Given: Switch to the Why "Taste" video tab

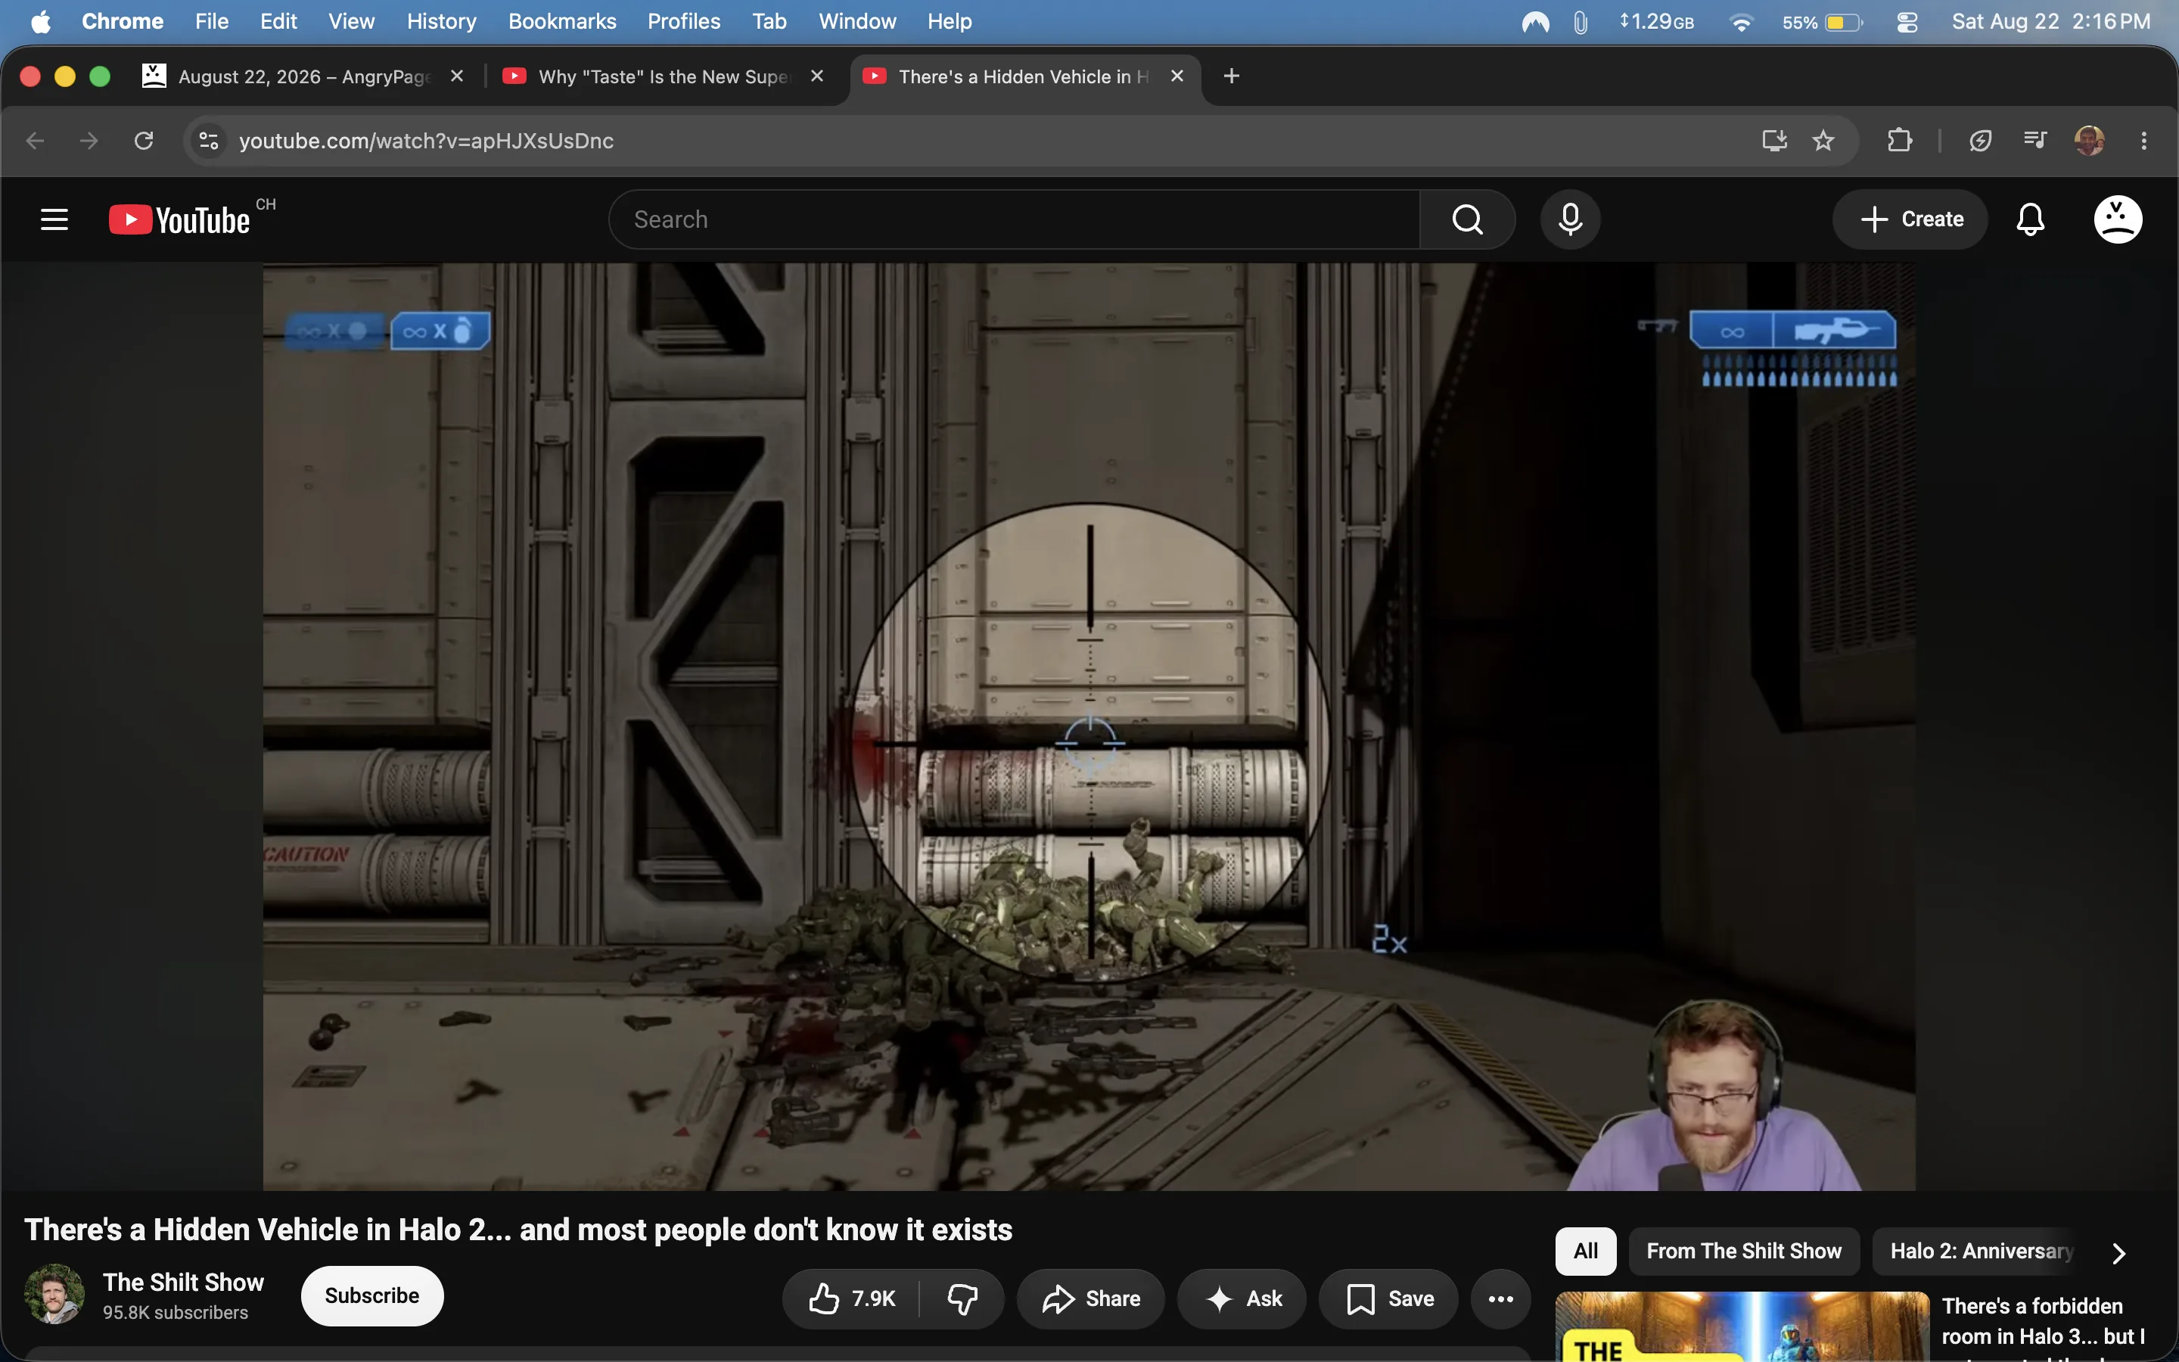Looking at the screenshot, I should 664,76.
